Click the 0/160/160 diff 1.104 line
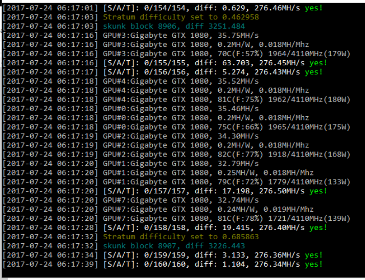This screenshot has height=280, width=365. 163,264
